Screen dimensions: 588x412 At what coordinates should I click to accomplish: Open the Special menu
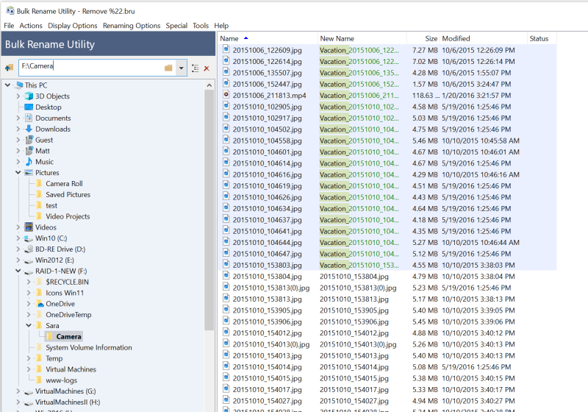(176, 26)
